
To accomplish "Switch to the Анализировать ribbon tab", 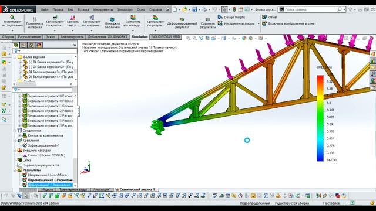I will pos(72,37).
